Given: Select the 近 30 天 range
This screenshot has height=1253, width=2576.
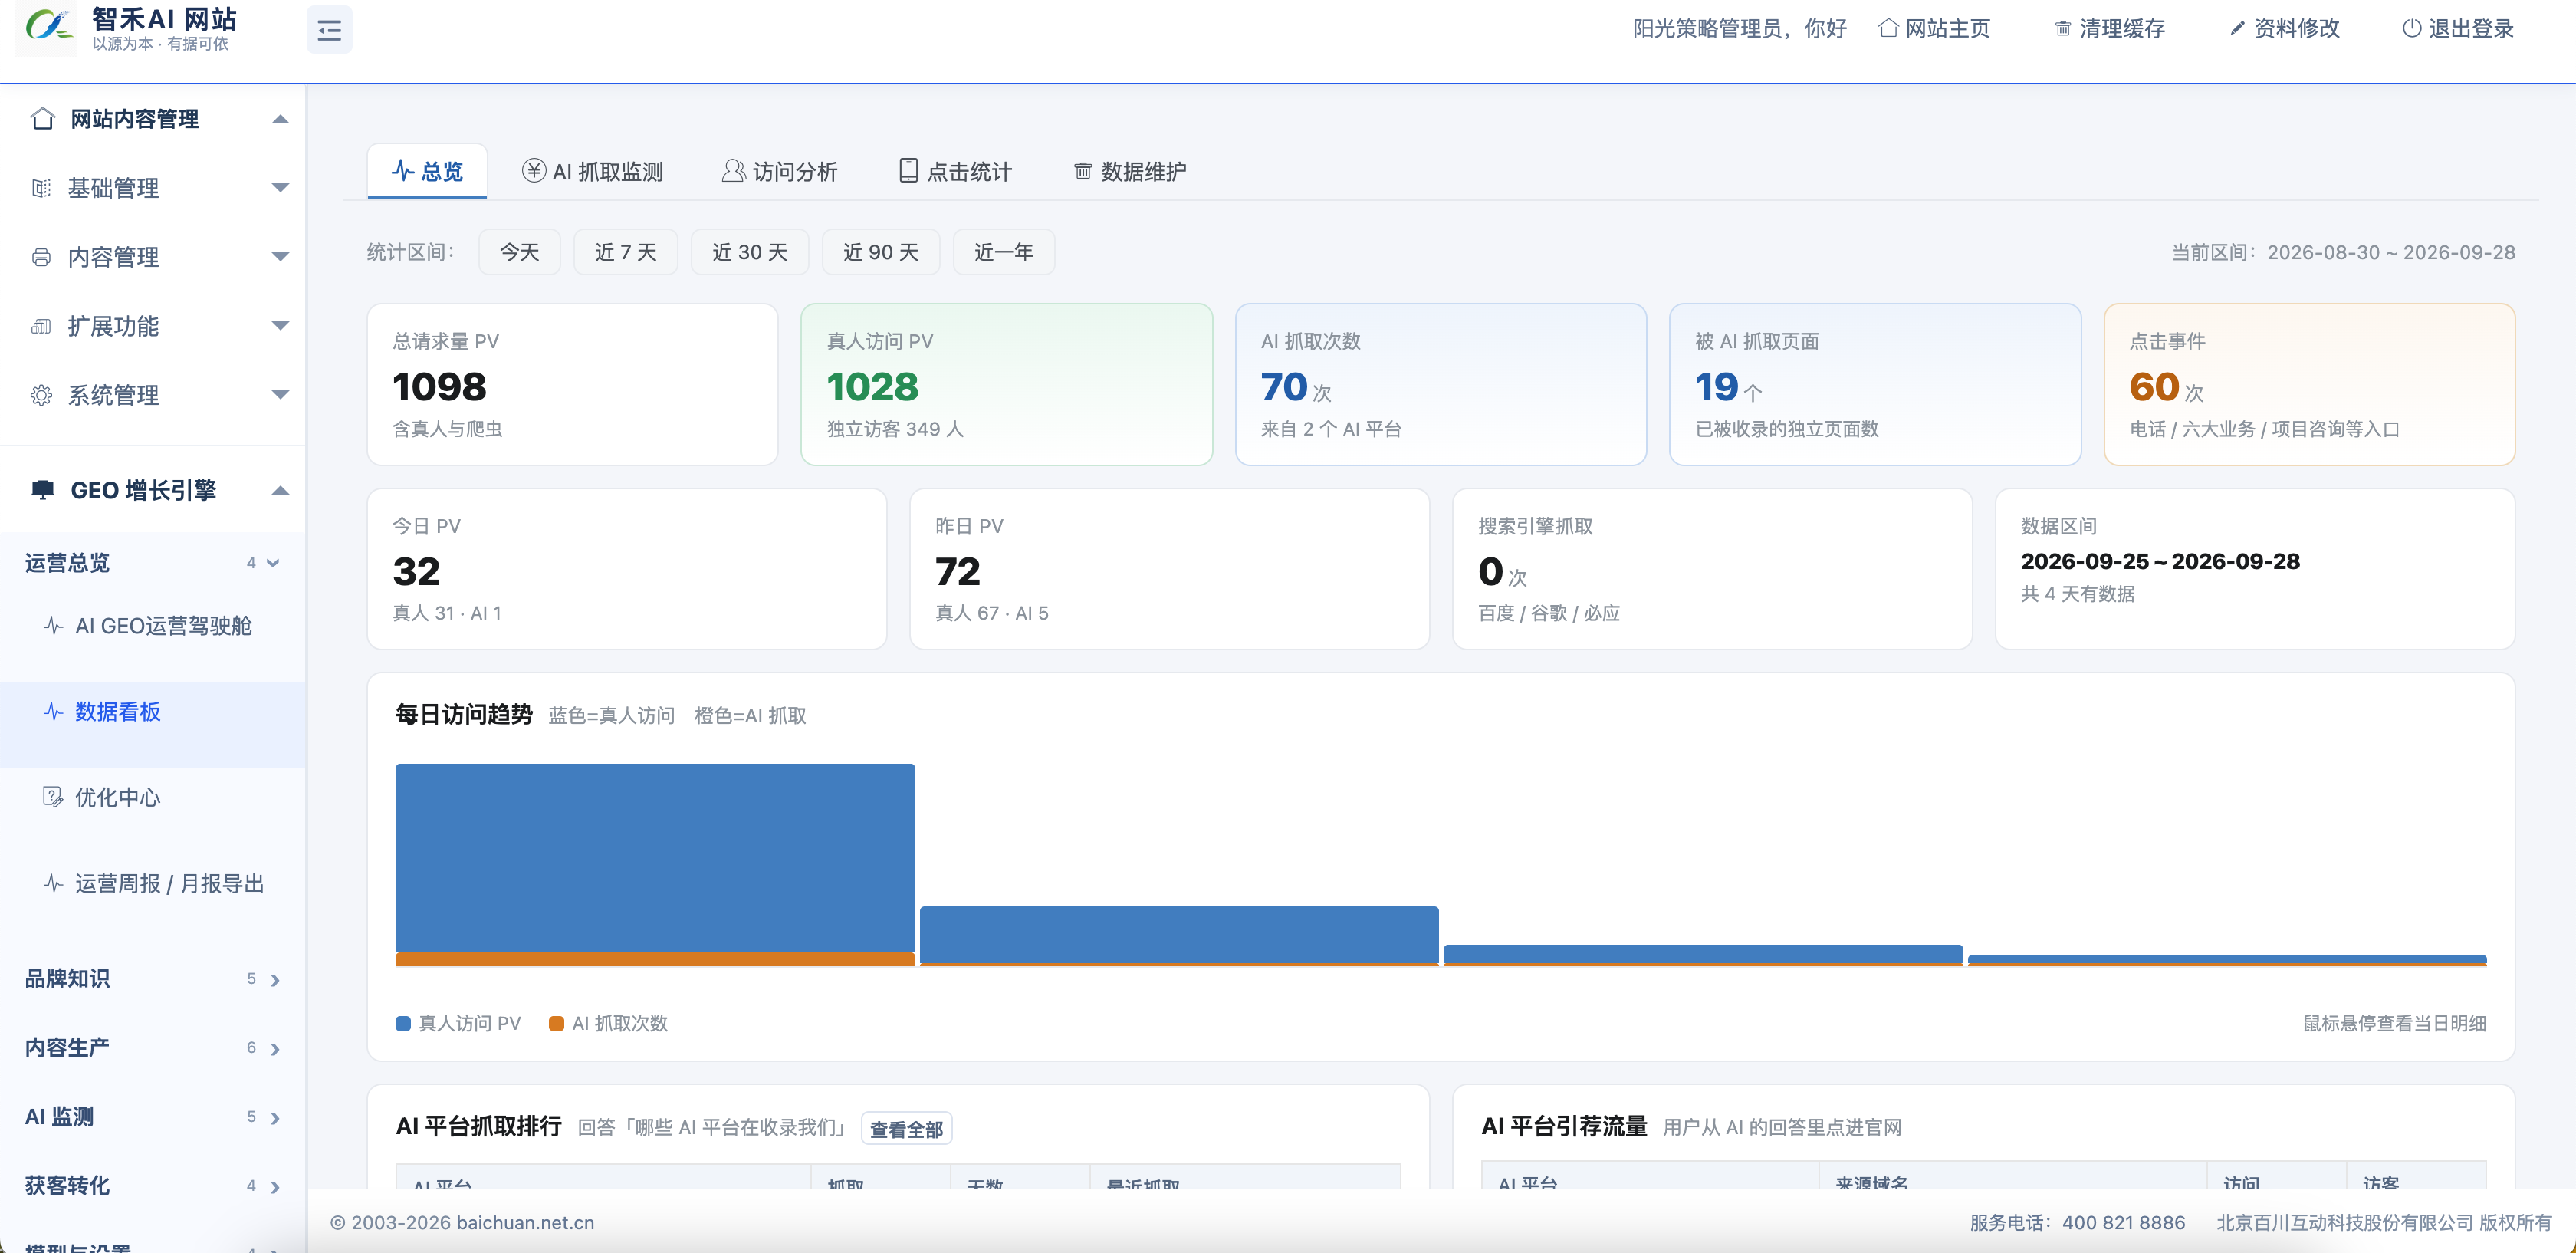Looking at the screenshot, I should pos(750,252).
